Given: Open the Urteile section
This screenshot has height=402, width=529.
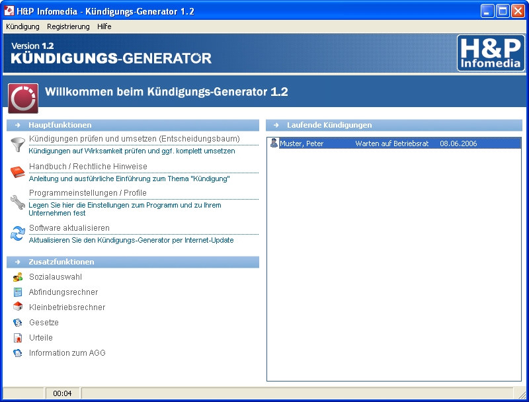Looking at the screenshot, I should pos(41,338).
